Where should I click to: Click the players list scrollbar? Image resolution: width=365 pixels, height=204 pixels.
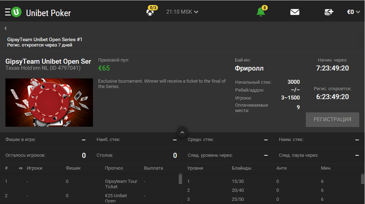pyautogui.click(x=180, y=179)
